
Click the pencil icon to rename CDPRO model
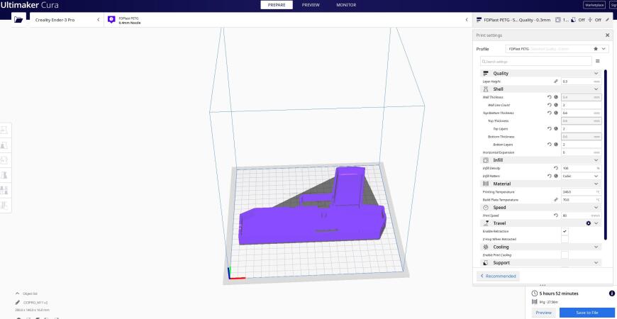(x=17, y=303)
